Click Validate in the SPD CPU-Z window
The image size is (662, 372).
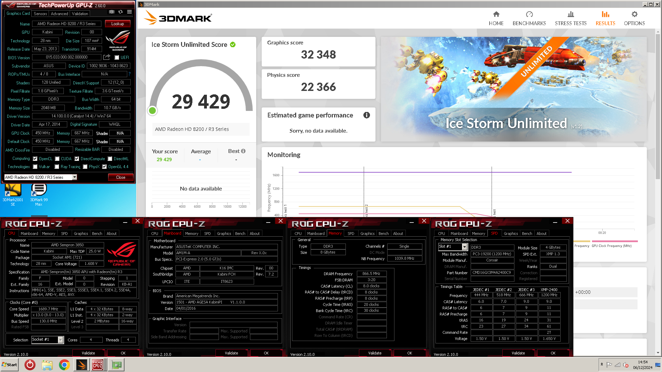click(x=518, y=353)
